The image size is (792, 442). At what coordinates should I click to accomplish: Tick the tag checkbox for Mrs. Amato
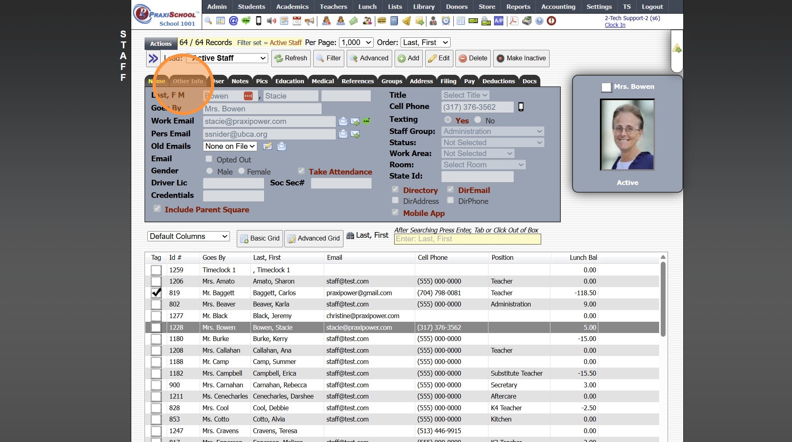pos(156,282)
